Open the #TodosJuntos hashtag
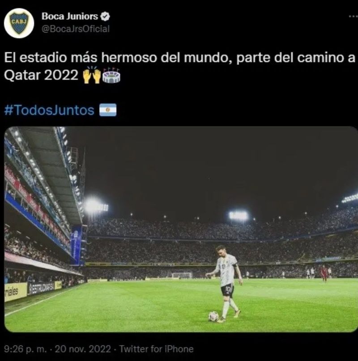The height and width of the screenshot is (361, 358). pyautogui.click(x=49, y=110)
